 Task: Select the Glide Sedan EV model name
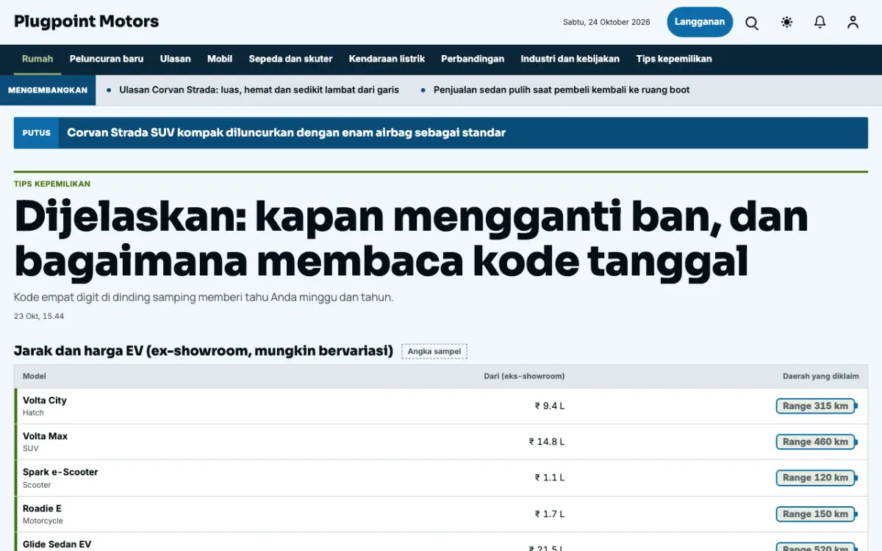pos(57,544)
